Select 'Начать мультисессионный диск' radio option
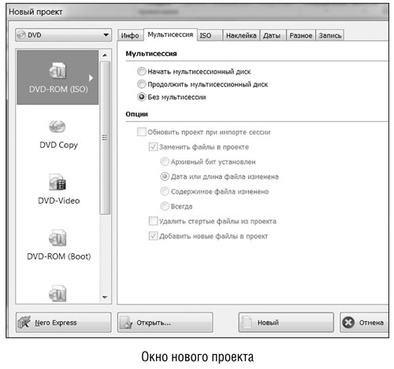The image size is (394, 369). point(142,72)
